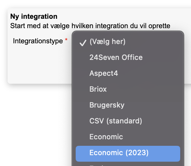Choose 24Seven Office from the list

point(128,57)
